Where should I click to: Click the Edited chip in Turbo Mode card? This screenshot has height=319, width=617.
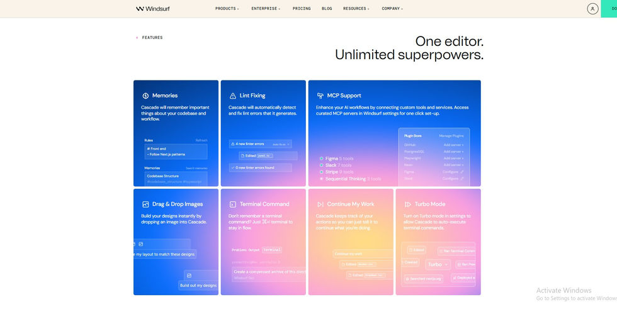[x=416, y=250]
